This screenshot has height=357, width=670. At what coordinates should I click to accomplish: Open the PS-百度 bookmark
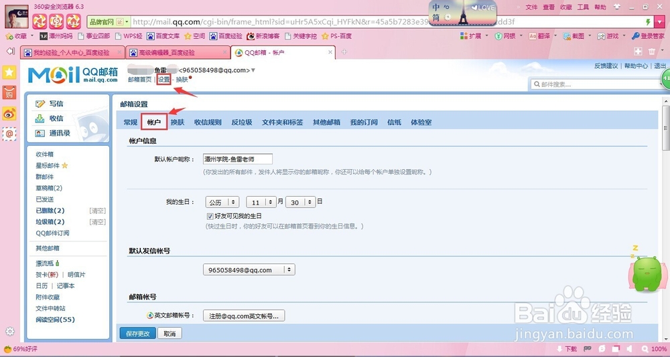pyautogui.click(x=336, y=36)
